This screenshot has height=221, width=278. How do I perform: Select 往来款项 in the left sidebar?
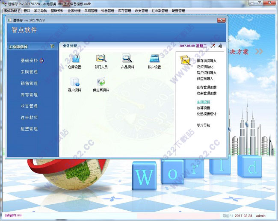pyautogui.click(x=29, y=117)
